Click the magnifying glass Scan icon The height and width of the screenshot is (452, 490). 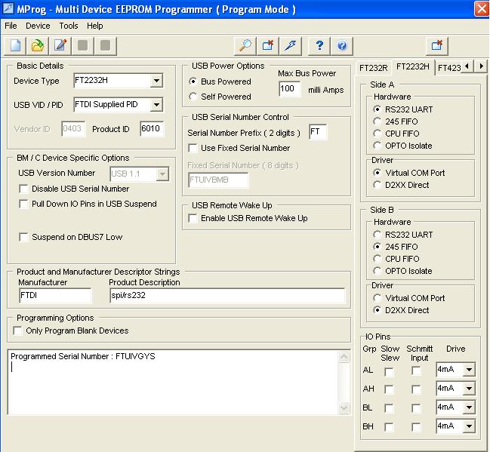click(245, 45)
